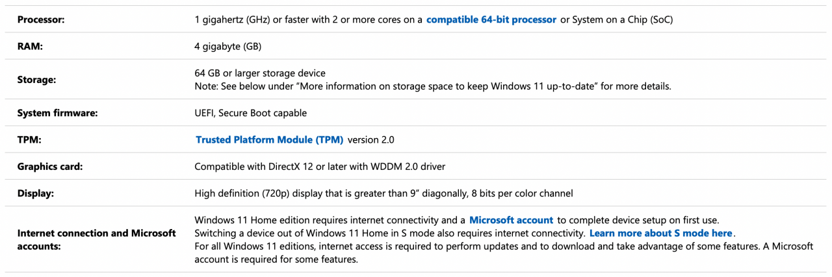Follow the Microsoft account link
This screenshot has height=277, width=832.
[511, 220]
